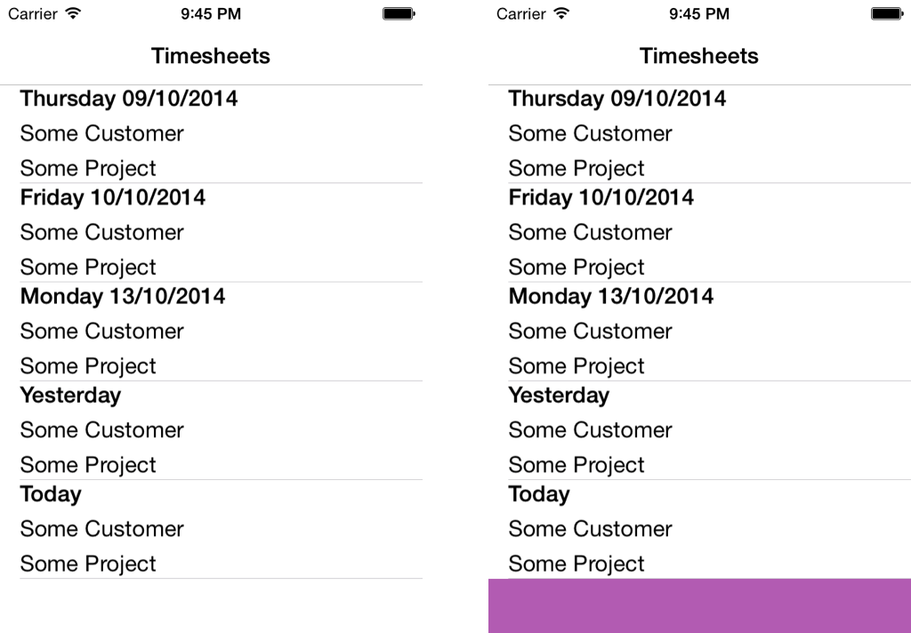Open Friday 10/10/2014 entry in right screen

point(699,233)
